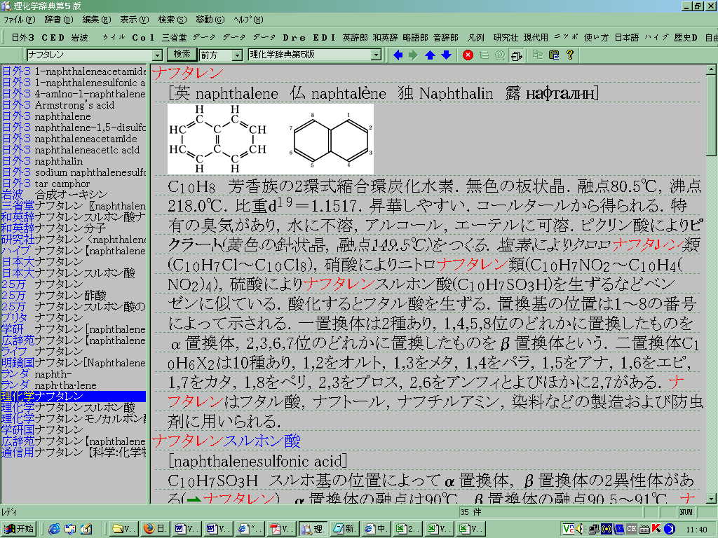Select the CED dictionary button
This screenshot has width=718, height=538.
53,38
